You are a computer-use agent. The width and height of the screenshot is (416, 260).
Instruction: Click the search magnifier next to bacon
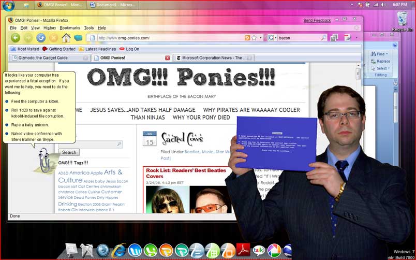323,38
